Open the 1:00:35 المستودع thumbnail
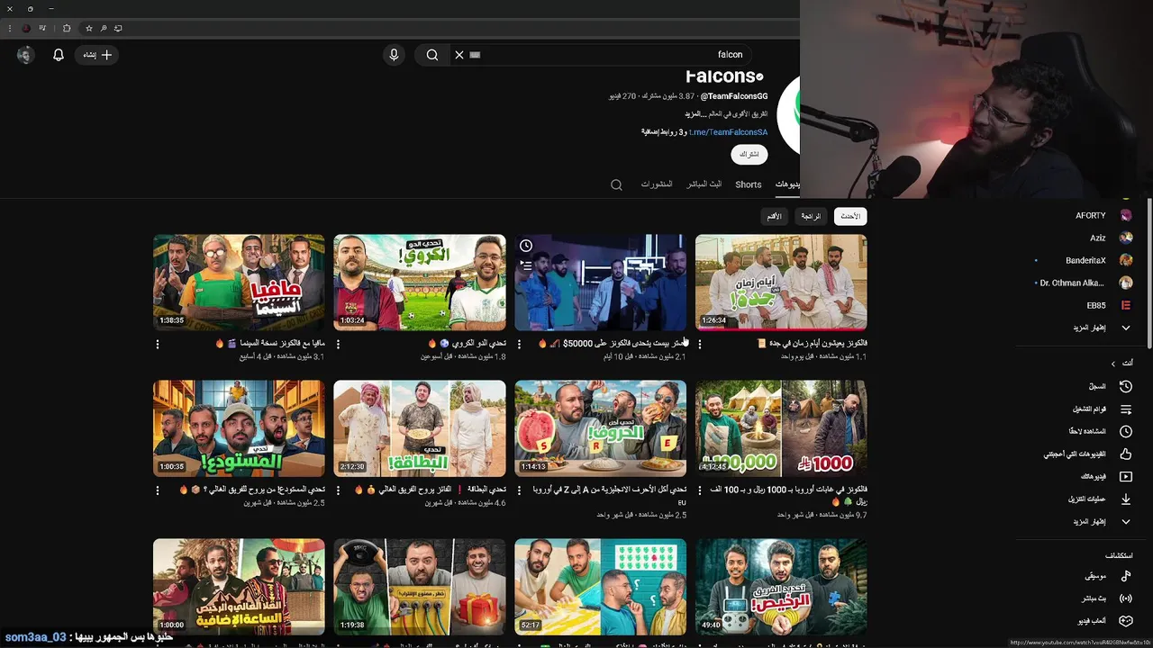Screen dimensions: 1153x648 [239, 428]
